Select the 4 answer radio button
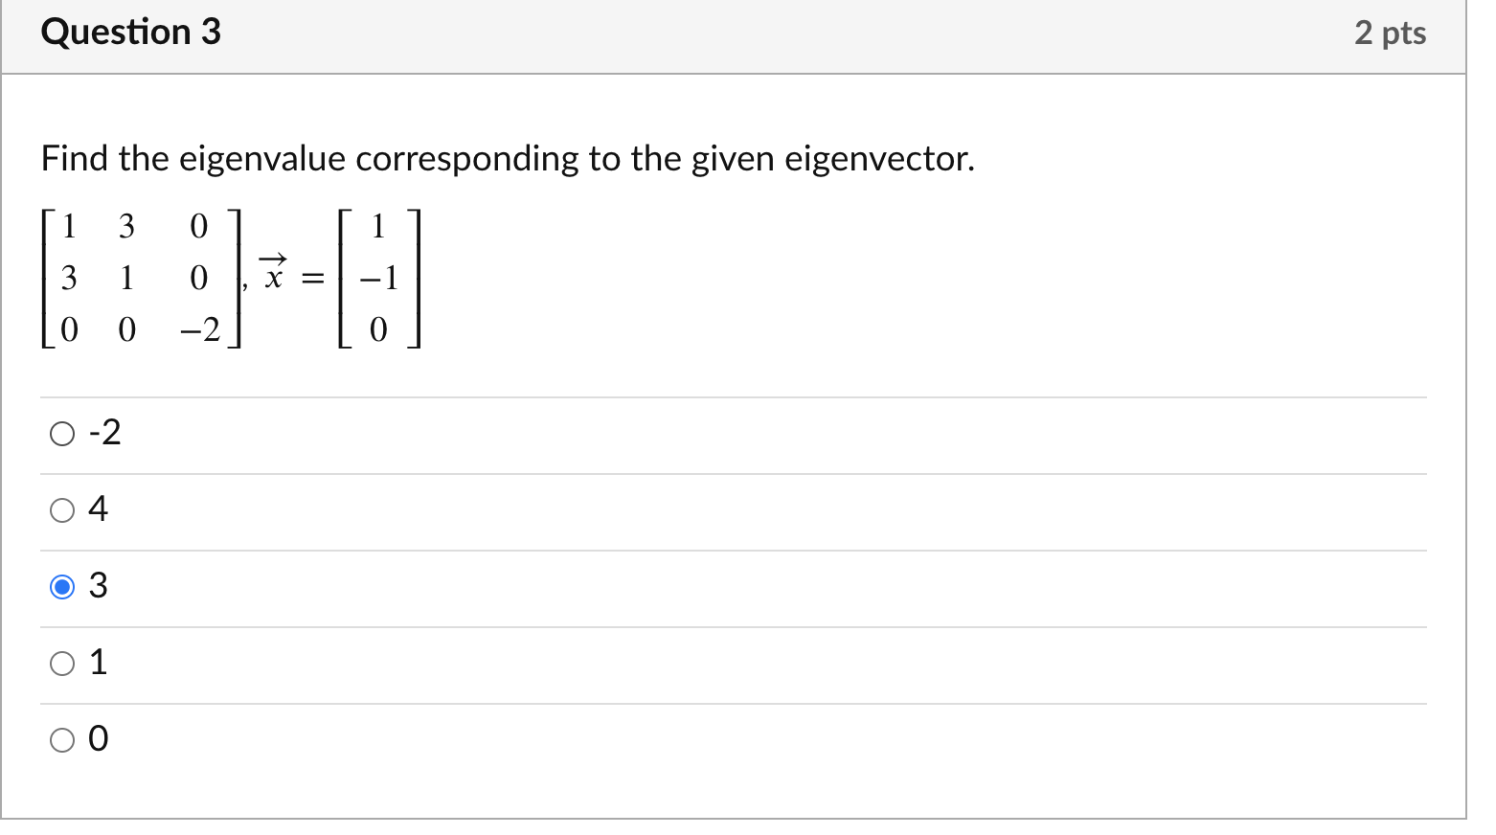 63,509
